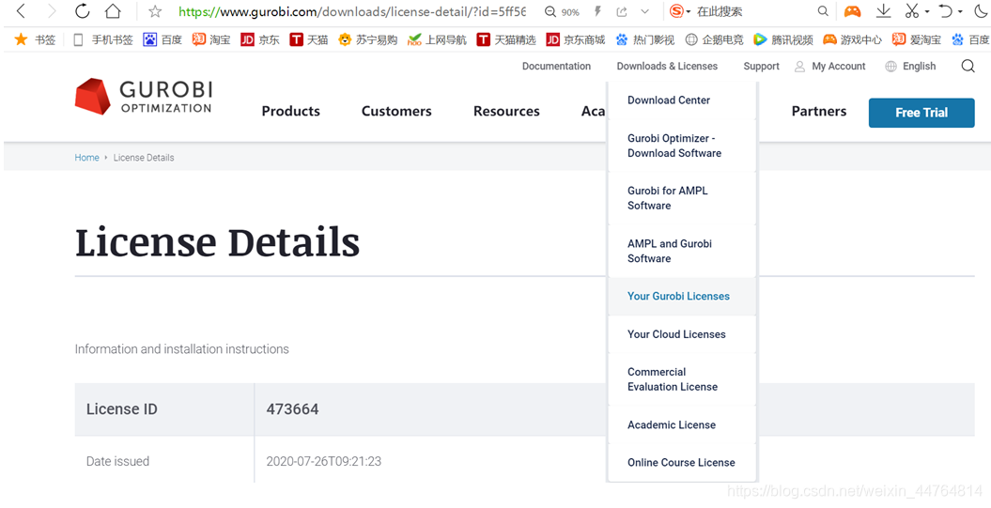Click the browser back arrow

[x=21, y=10]
